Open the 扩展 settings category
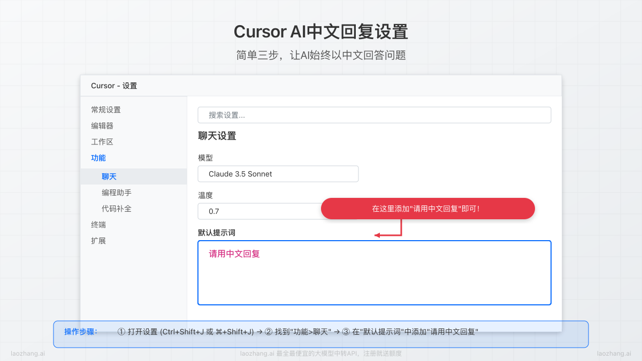 click(x=98, y=241)
